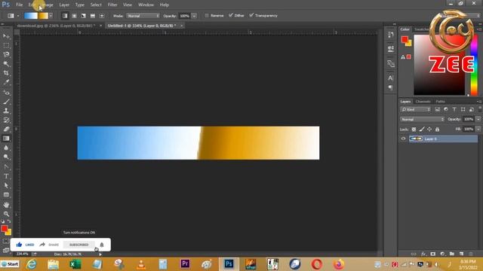483x271 pixels.
Task: Open the Filter menu
Action: [x=112, y=5]
